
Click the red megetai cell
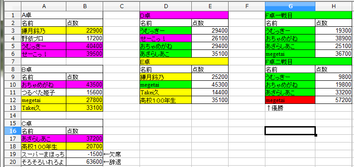(x=290, y=100)
